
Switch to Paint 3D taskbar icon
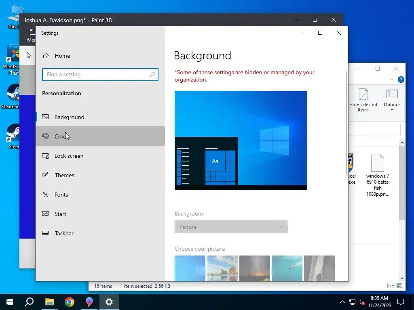pyautogui.click(x=89, y=302)
